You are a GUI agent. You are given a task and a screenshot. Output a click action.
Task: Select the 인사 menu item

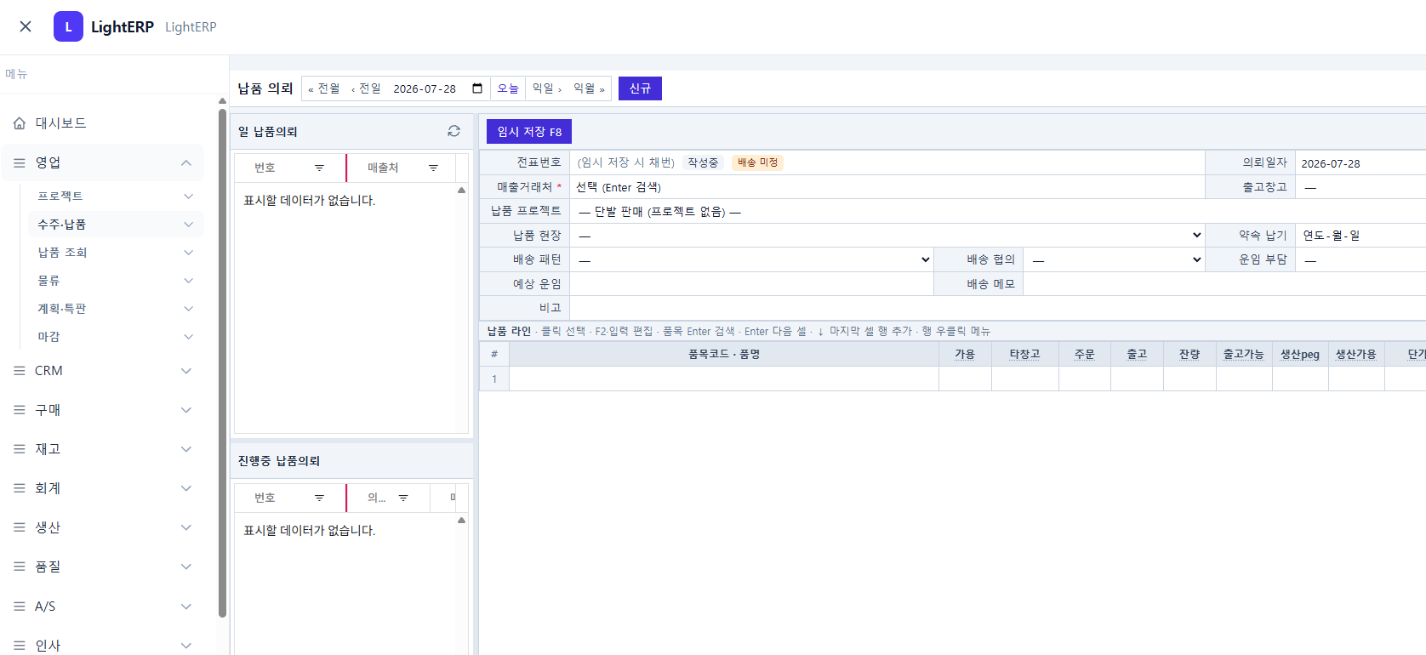pyautogui.click(x=103, y=646)
